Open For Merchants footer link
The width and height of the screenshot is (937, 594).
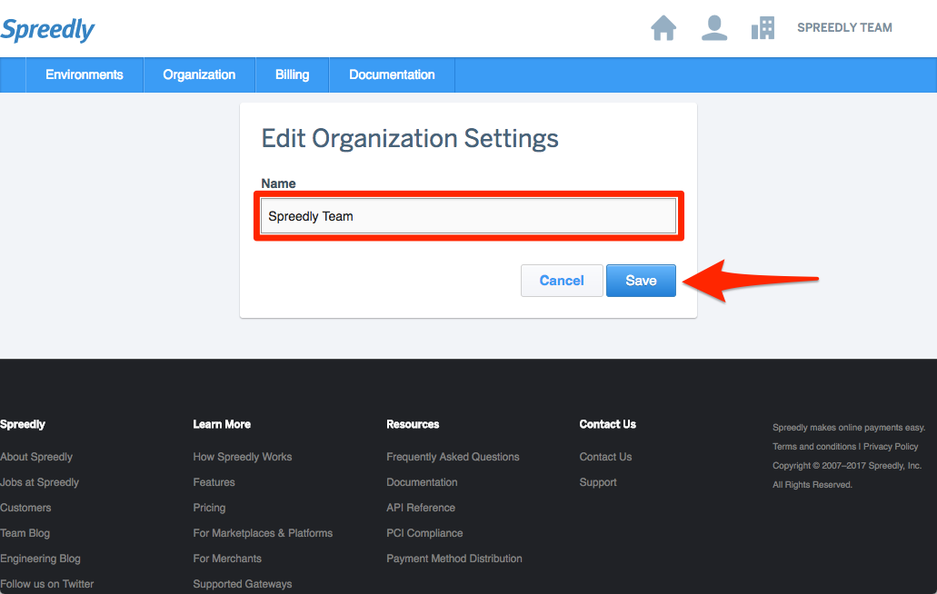[x=227, y=559]
